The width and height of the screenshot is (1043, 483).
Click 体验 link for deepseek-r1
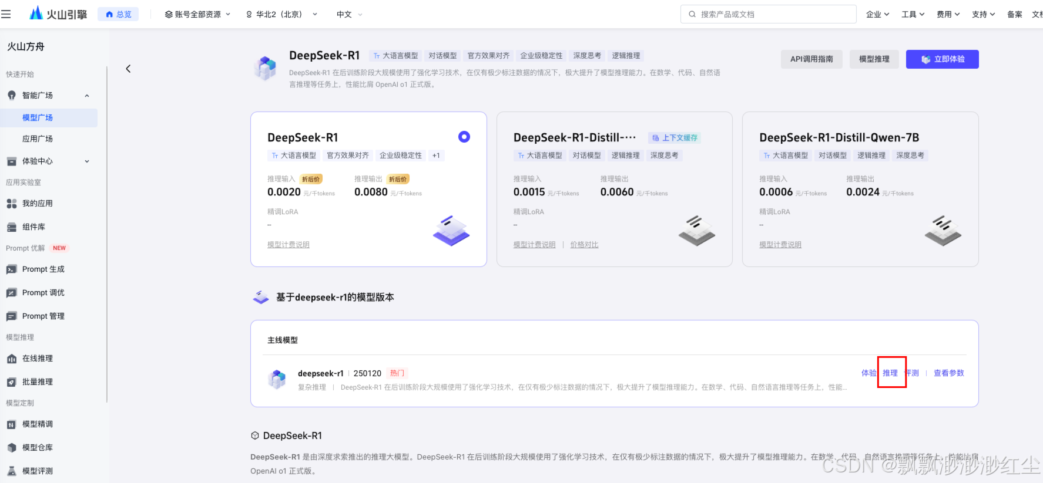pos(868,373)
